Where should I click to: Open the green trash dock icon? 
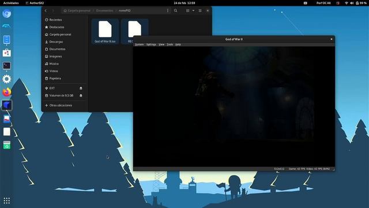6,145
